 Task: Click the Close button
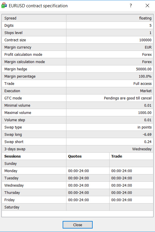coord(77,225)
